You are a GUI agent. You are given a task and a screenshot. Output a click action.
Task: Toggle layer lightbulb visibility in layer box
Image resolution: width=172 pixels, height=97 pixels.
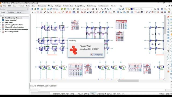126,9
